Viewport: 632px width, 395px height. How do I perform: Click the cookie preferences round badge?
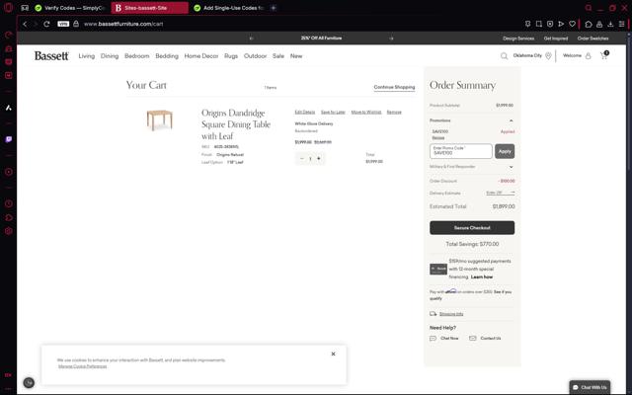point(29,382)
